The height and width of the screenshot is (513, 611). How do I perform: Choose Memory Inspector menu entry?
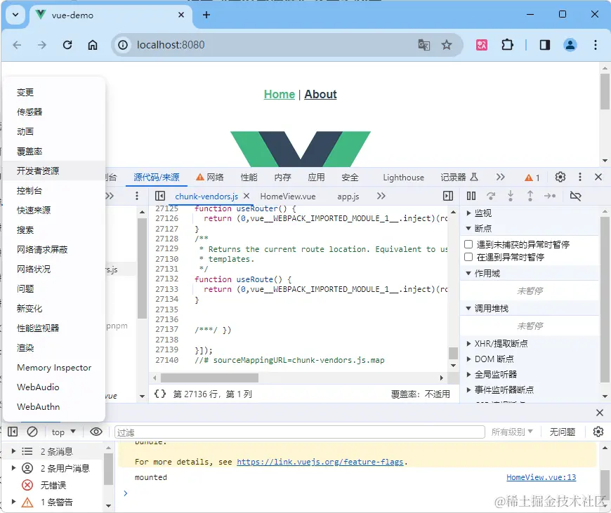tap(54, 367)
